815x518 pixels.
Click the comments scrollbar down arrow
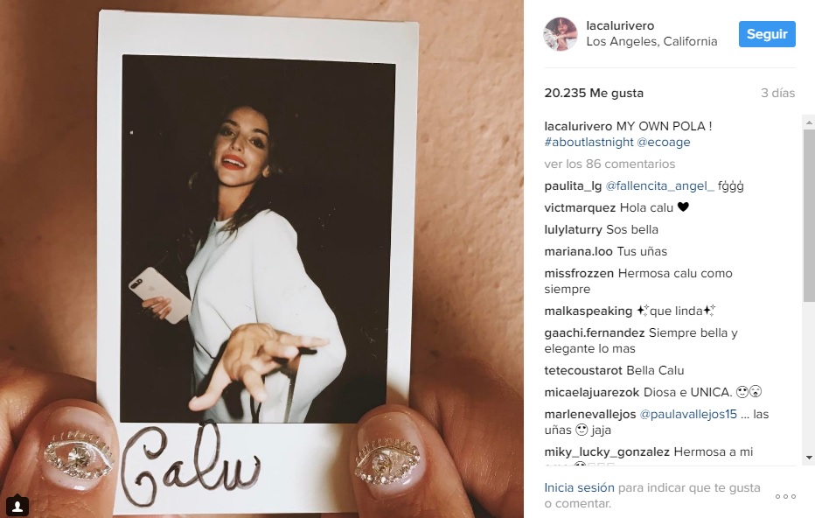tap(809, 458)
